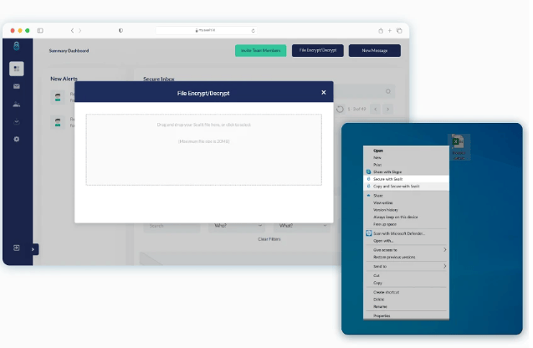Open the settings gear in sidebar
533x348 pixels.
[x=17, y=139]
